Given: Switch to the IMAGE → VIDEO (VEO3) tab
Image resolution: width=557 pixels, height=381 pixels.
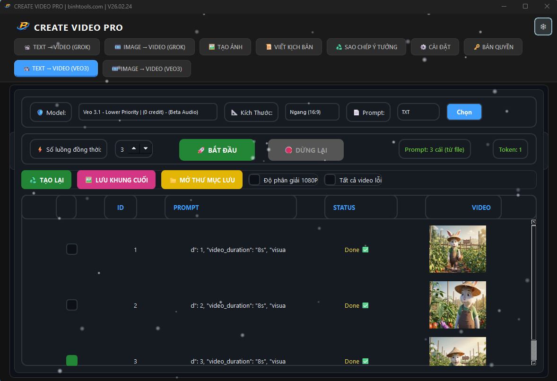Looking at the screenshot, I should 147,69.
